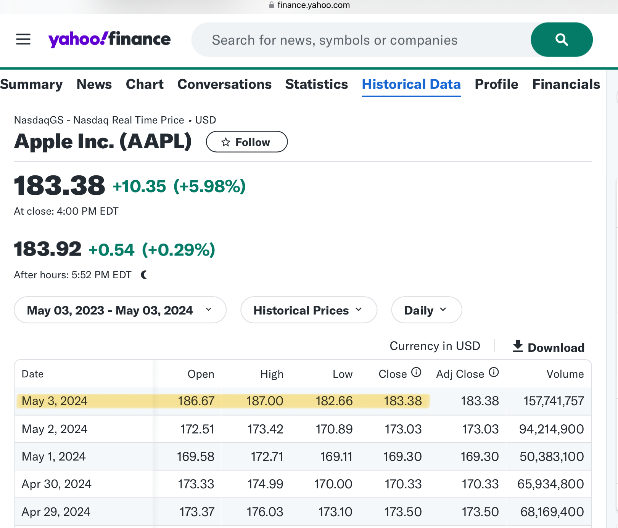Open the Chart tab
618x528 pixels.
[x=145, y=84]
